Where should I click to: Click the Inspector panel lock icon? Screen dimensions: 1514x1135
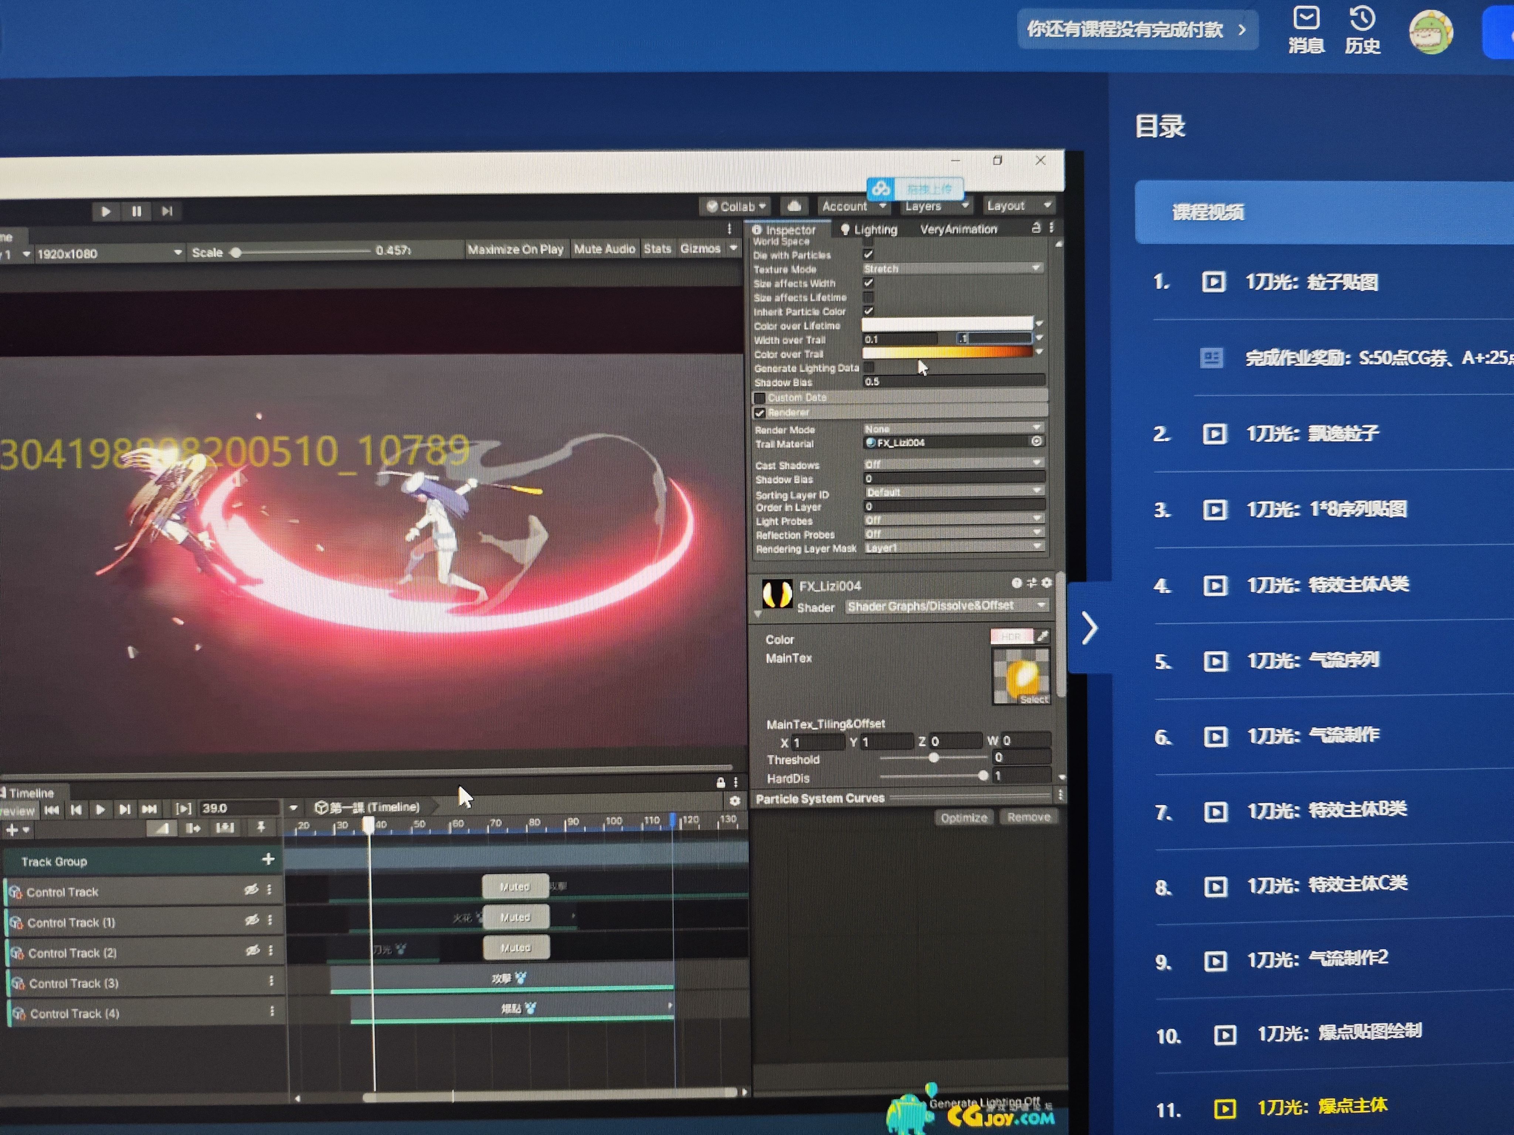(1036, 228)
